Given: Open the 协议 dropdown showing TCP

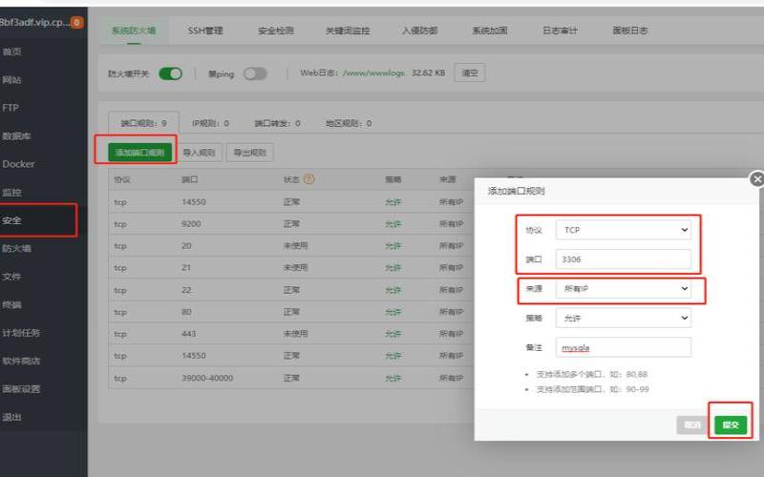Looking at the screenshot, I should 624,230.
